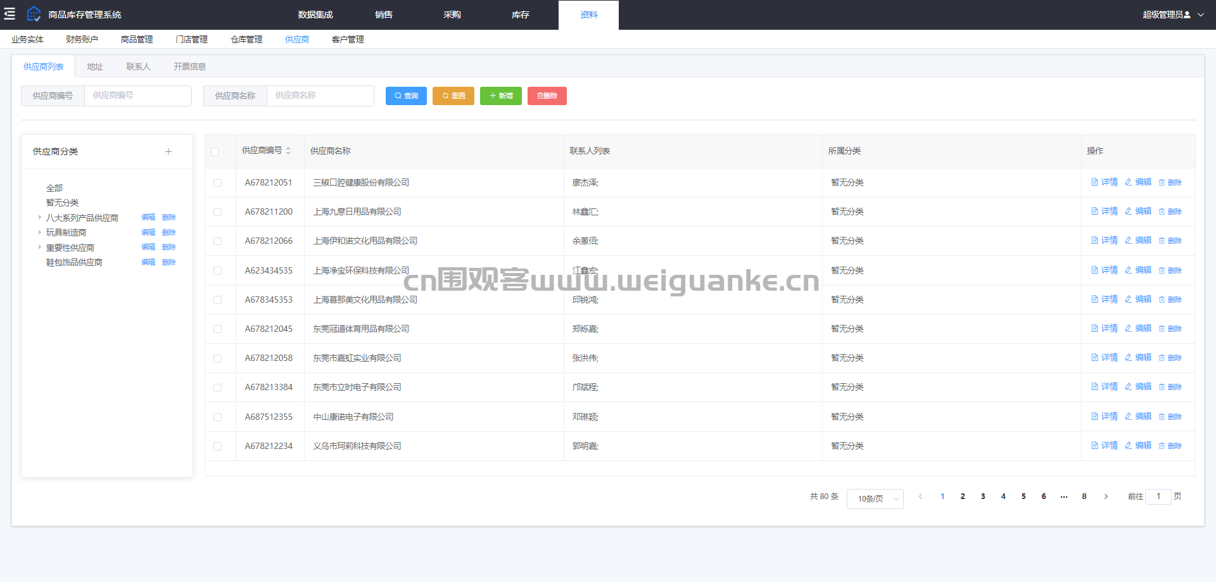Add a supplier category with the plus icon
Image resolution: width=1216 pixels, height=582 pixels.
pyautogui.click(x=168, y=151)
